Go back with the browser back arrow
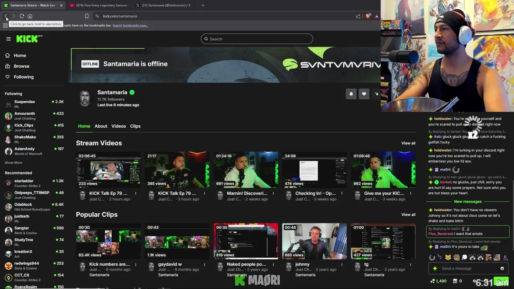This screenshot has height=289, width=514. tap(6, 16)
